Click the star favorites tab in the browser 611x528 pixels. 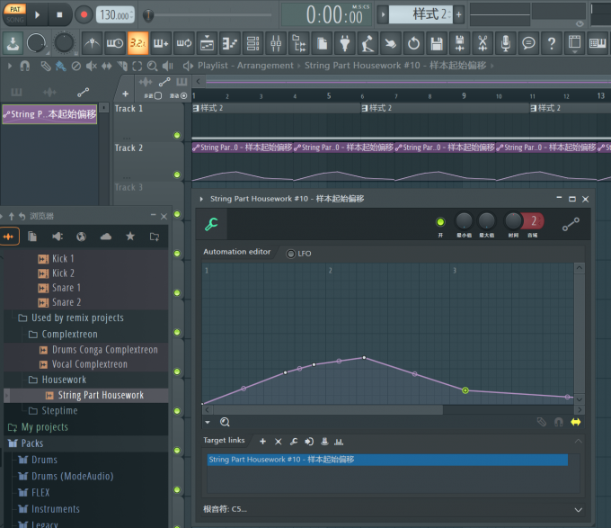(x=130, y=237)
